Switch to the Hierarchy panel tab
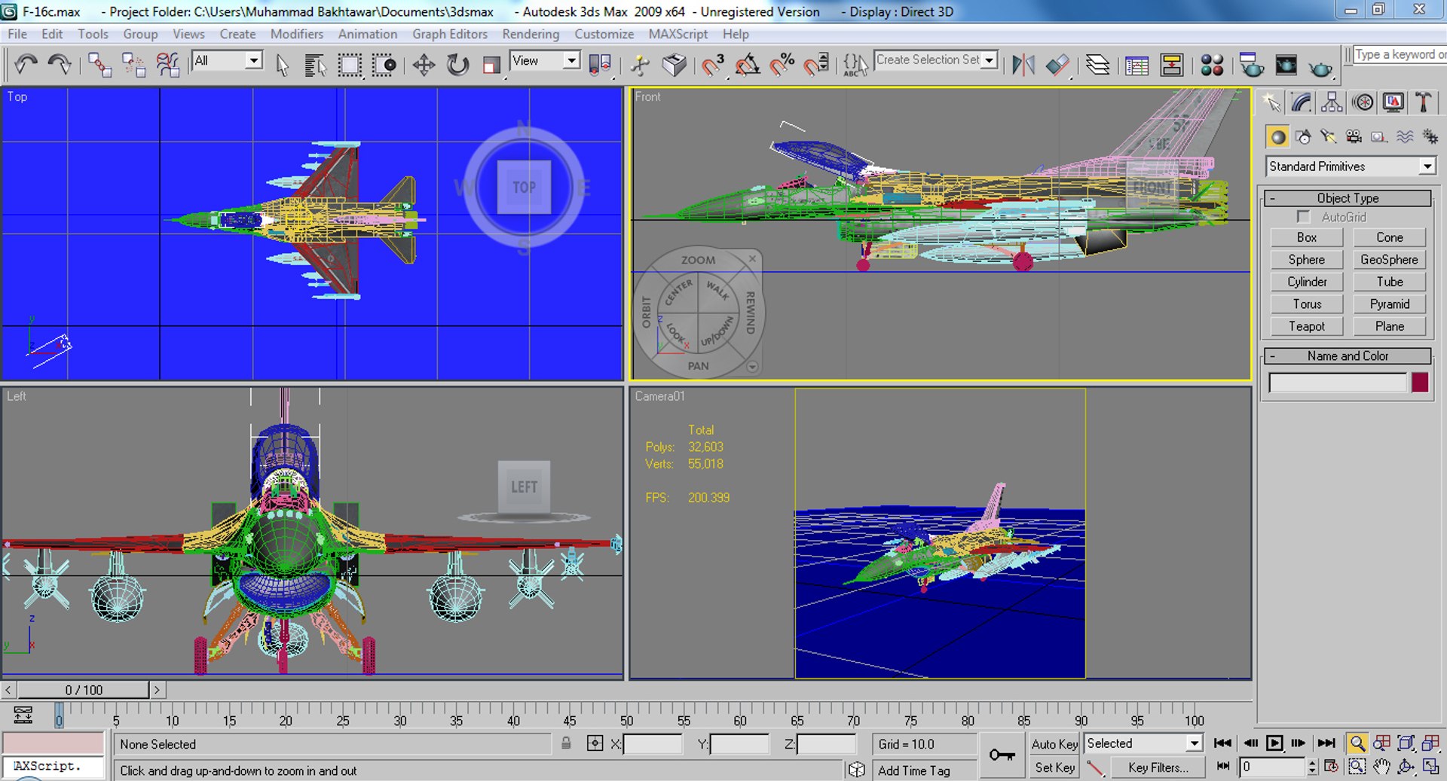The image size is (1447, 781). 1332,102
